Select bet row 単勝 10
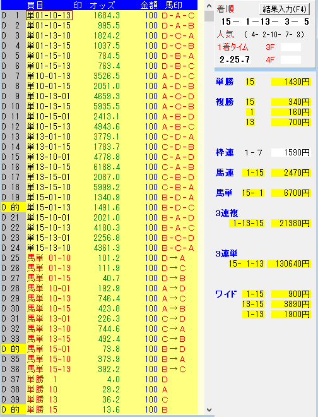This screenshot has height=417, width=318. coord(99,389)
